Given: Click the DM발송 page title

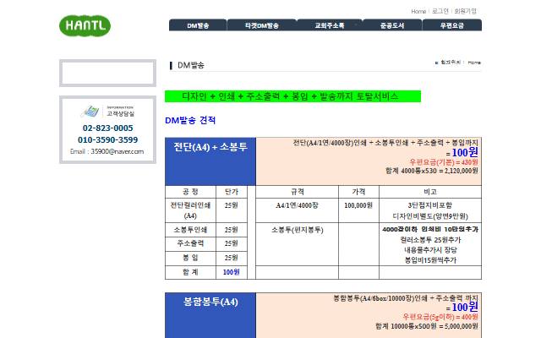Looking at the screenshot, I should coord(191,65).
